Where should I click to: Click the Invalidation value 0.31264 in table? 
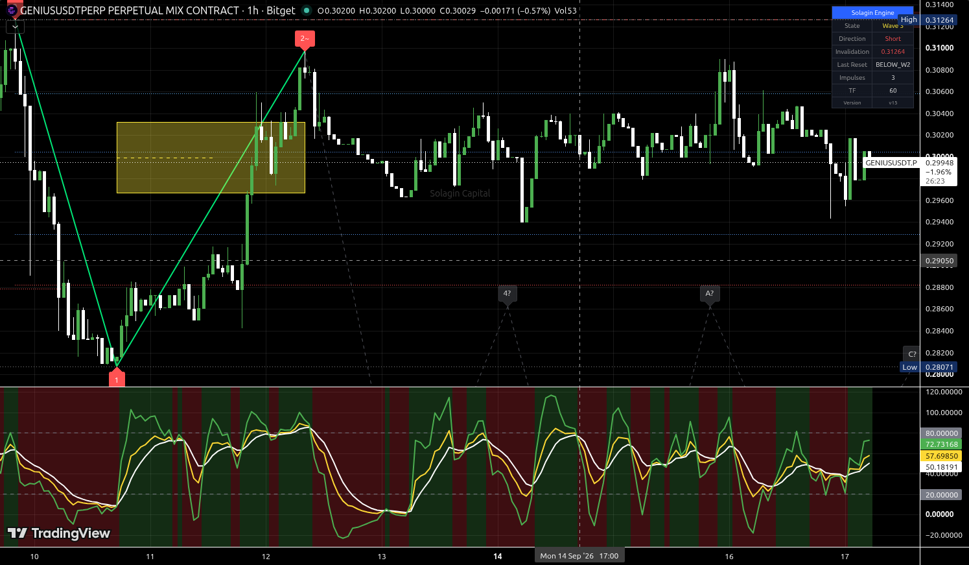point(893,52)
